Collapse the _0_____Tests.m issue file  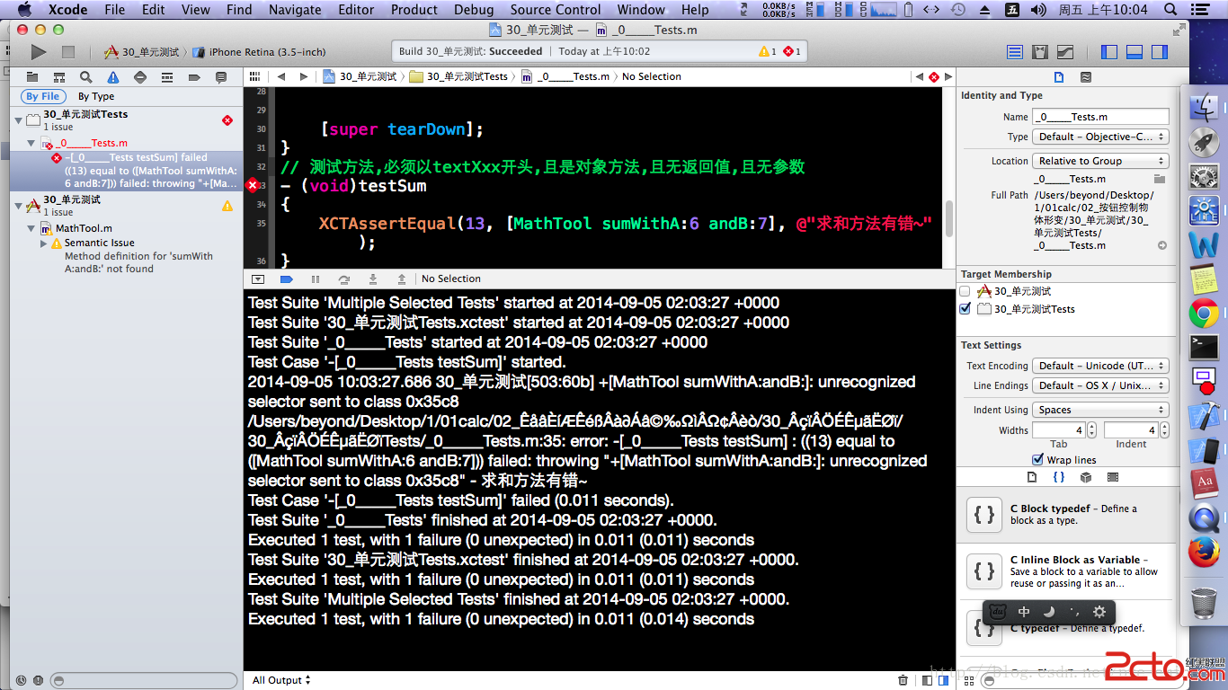click(x=31, y=143)
